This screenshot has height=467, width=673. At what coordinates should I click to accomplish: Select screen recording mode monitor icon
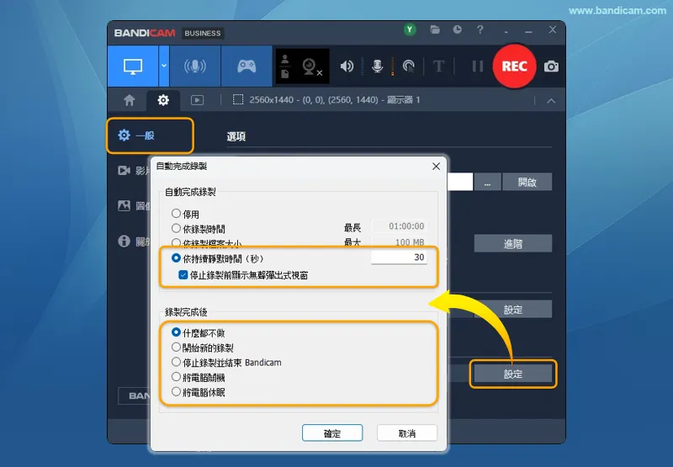click(x=133, y=66)
